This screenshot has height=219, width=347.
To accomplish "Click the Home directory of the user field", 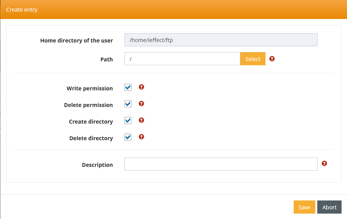I will (221, 40).
